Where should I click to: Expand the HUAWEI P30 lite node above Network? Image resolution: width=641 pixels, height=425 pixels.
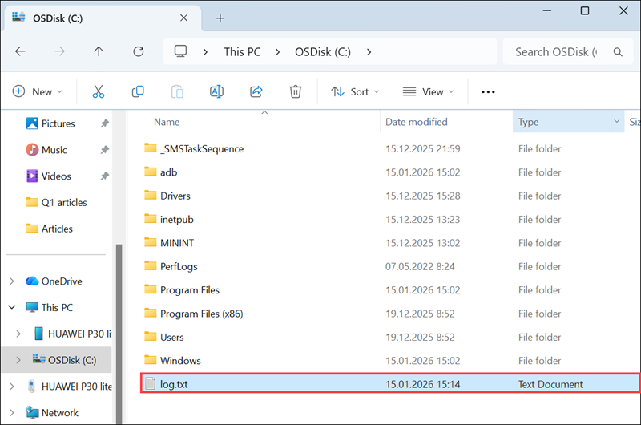(12, 387)
